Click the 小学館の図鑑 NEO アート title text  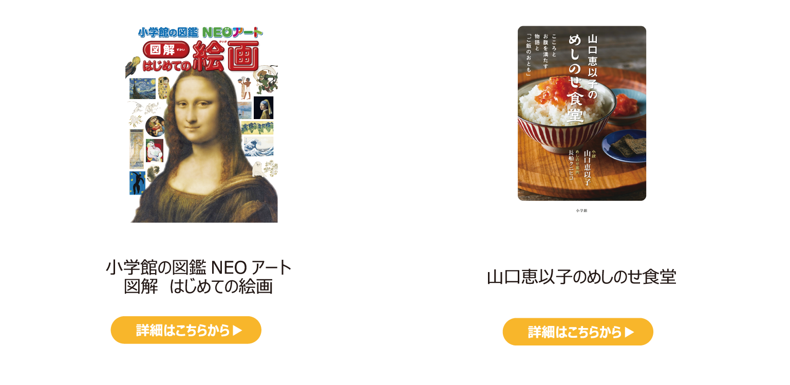click(x=198, y=267)
